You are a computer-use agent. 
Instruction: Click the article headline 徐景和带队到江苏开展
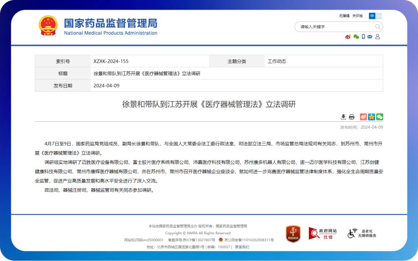209,104
